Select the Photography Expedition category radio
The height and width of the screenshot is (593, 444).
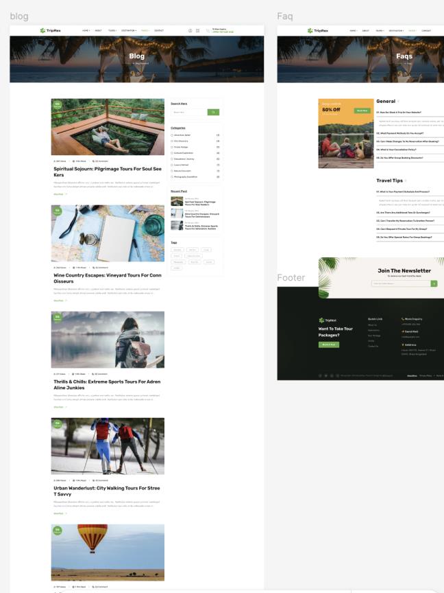(172, 176)
